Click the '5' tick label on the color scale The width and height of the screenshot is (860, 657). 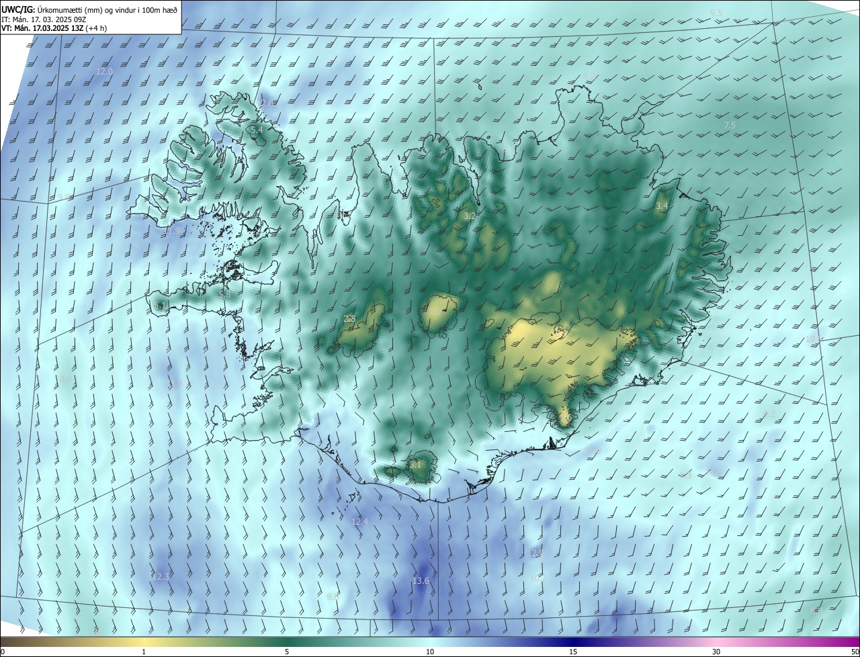tap(287, 652)
